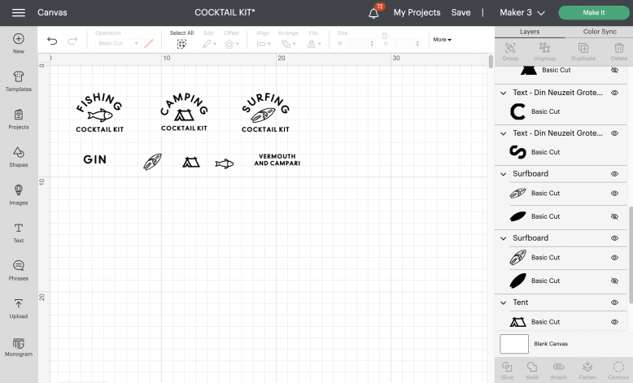Select the Text tool
The width and height of the screenshot is (633, 383).
(x=18, y=232)
